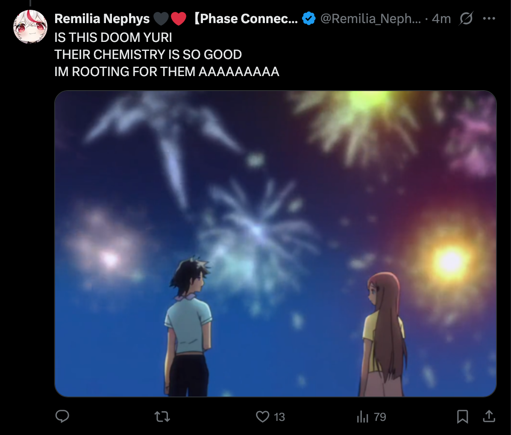Open the share upload arrow icon

click(489, 416)
